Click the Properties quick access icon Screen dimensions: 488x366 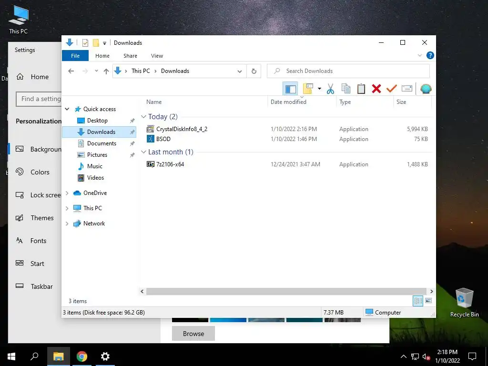coord(85,42)
